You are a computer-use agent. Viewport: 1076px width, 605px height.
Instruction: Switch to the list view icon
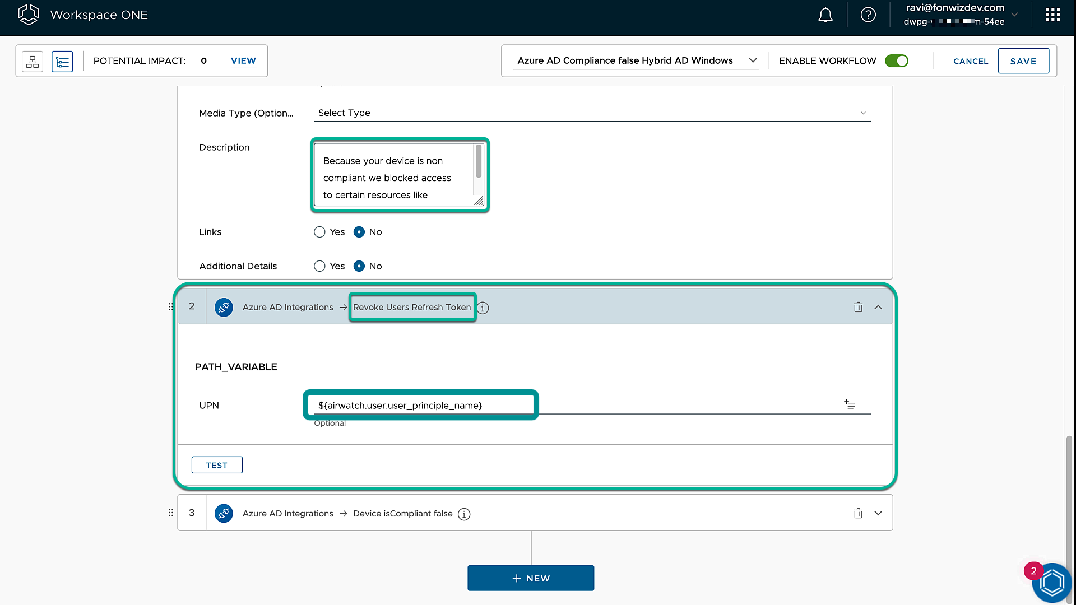coord(62,61)
